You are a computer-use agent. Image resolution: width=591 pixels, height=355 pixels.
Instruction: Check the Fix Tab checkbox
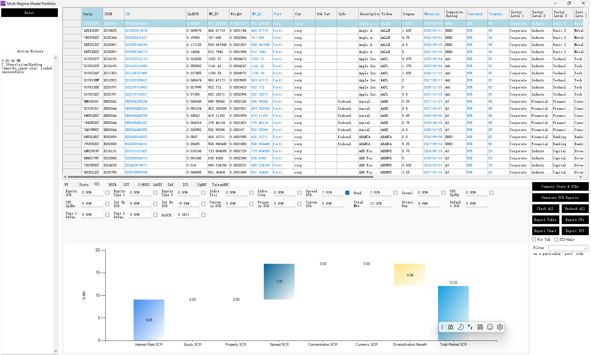[534, 239]
